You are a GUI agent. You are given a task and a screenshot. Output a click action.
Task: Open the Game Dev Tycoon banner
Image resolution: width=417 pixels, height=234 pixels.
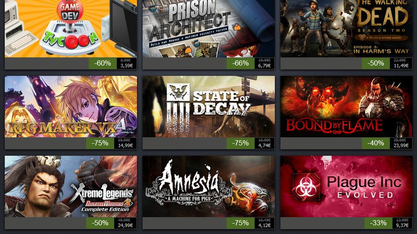(x=71, y=29)
